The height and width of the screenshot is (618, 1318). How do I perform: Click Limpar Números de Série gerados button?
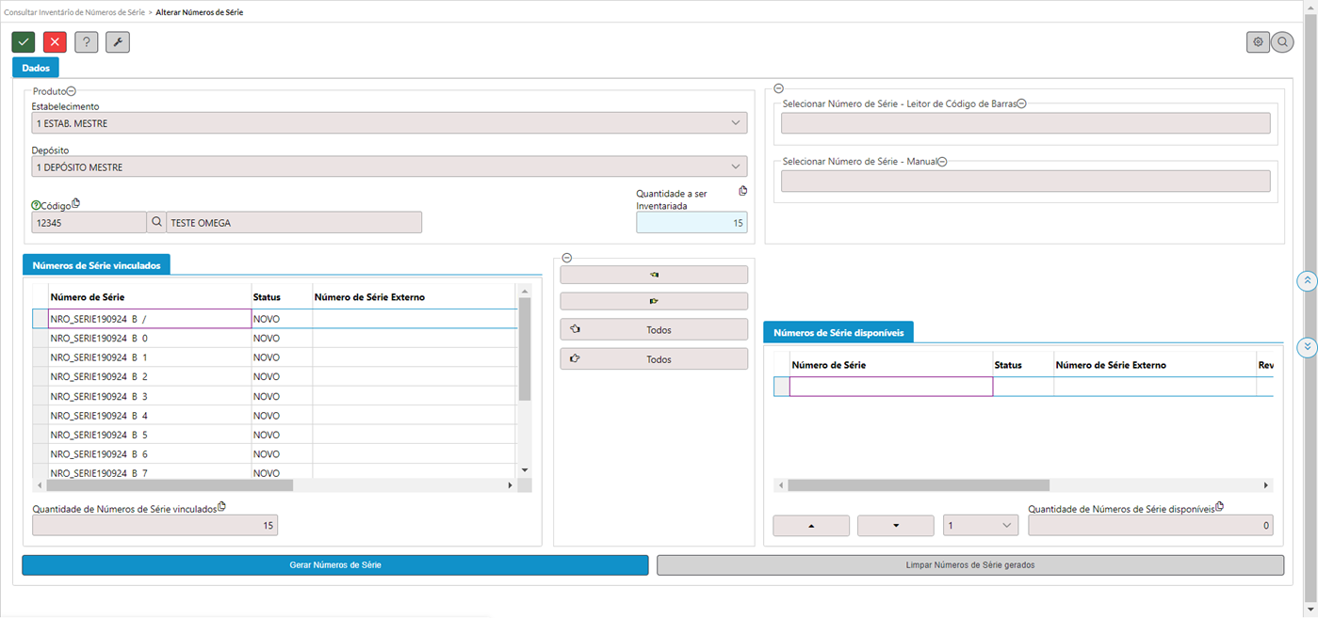point(969,565)
